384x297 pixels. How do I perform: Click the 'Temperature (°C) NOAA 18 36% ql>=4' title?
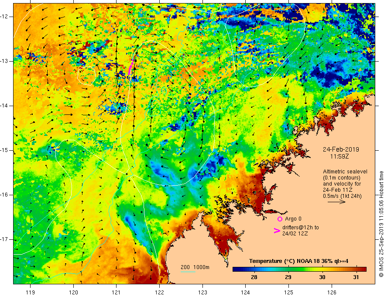click(x=299, y=261)
